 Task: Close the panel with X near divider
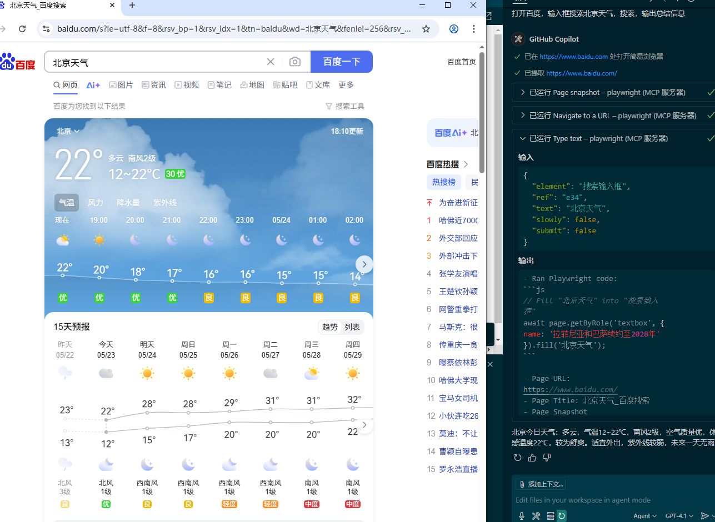coord(490,364)
